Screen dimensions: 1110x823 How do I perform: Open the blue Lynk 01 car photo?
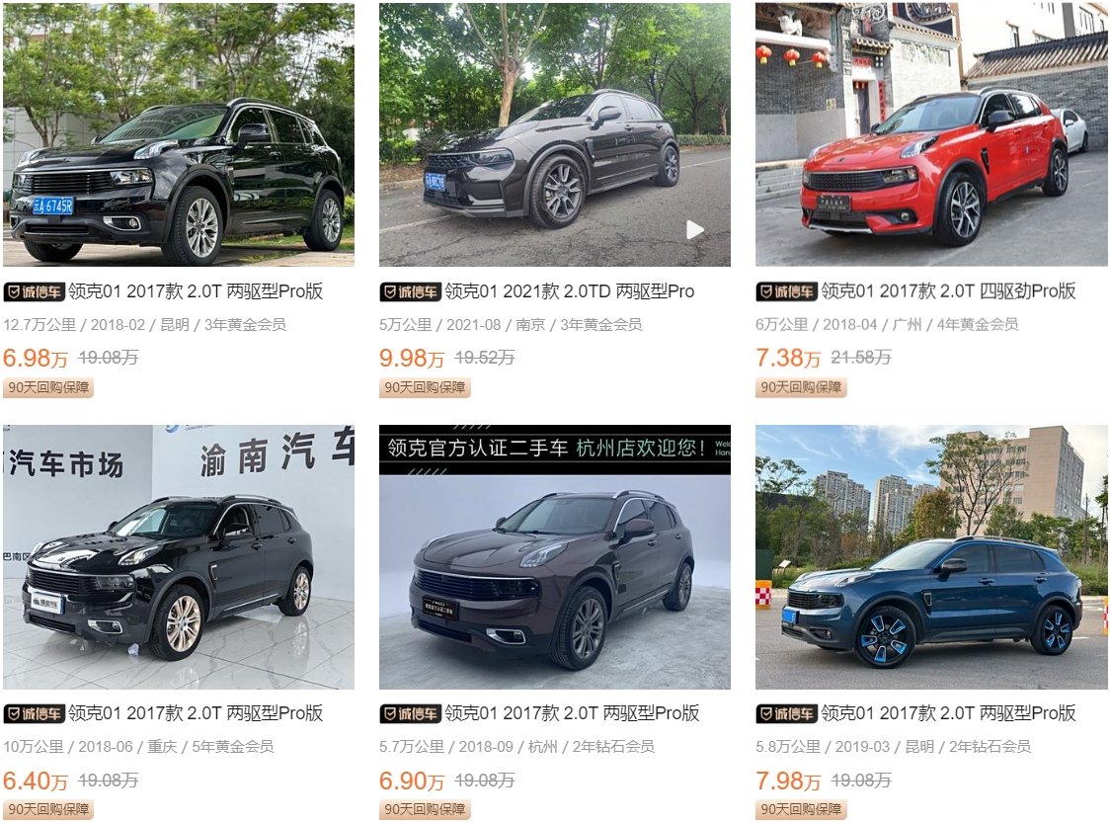point(931,556)
